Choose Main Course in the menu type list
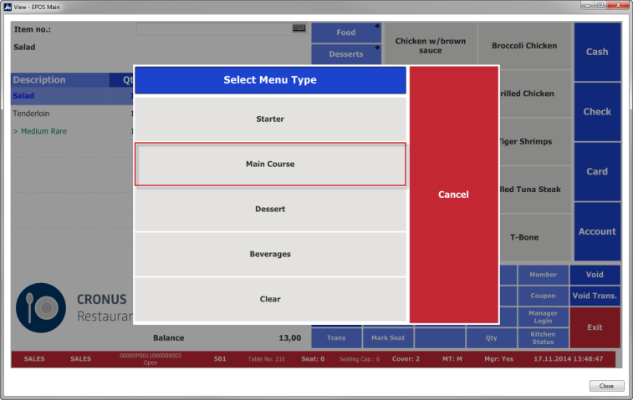633x400 pixels. (x=270, y=165)
